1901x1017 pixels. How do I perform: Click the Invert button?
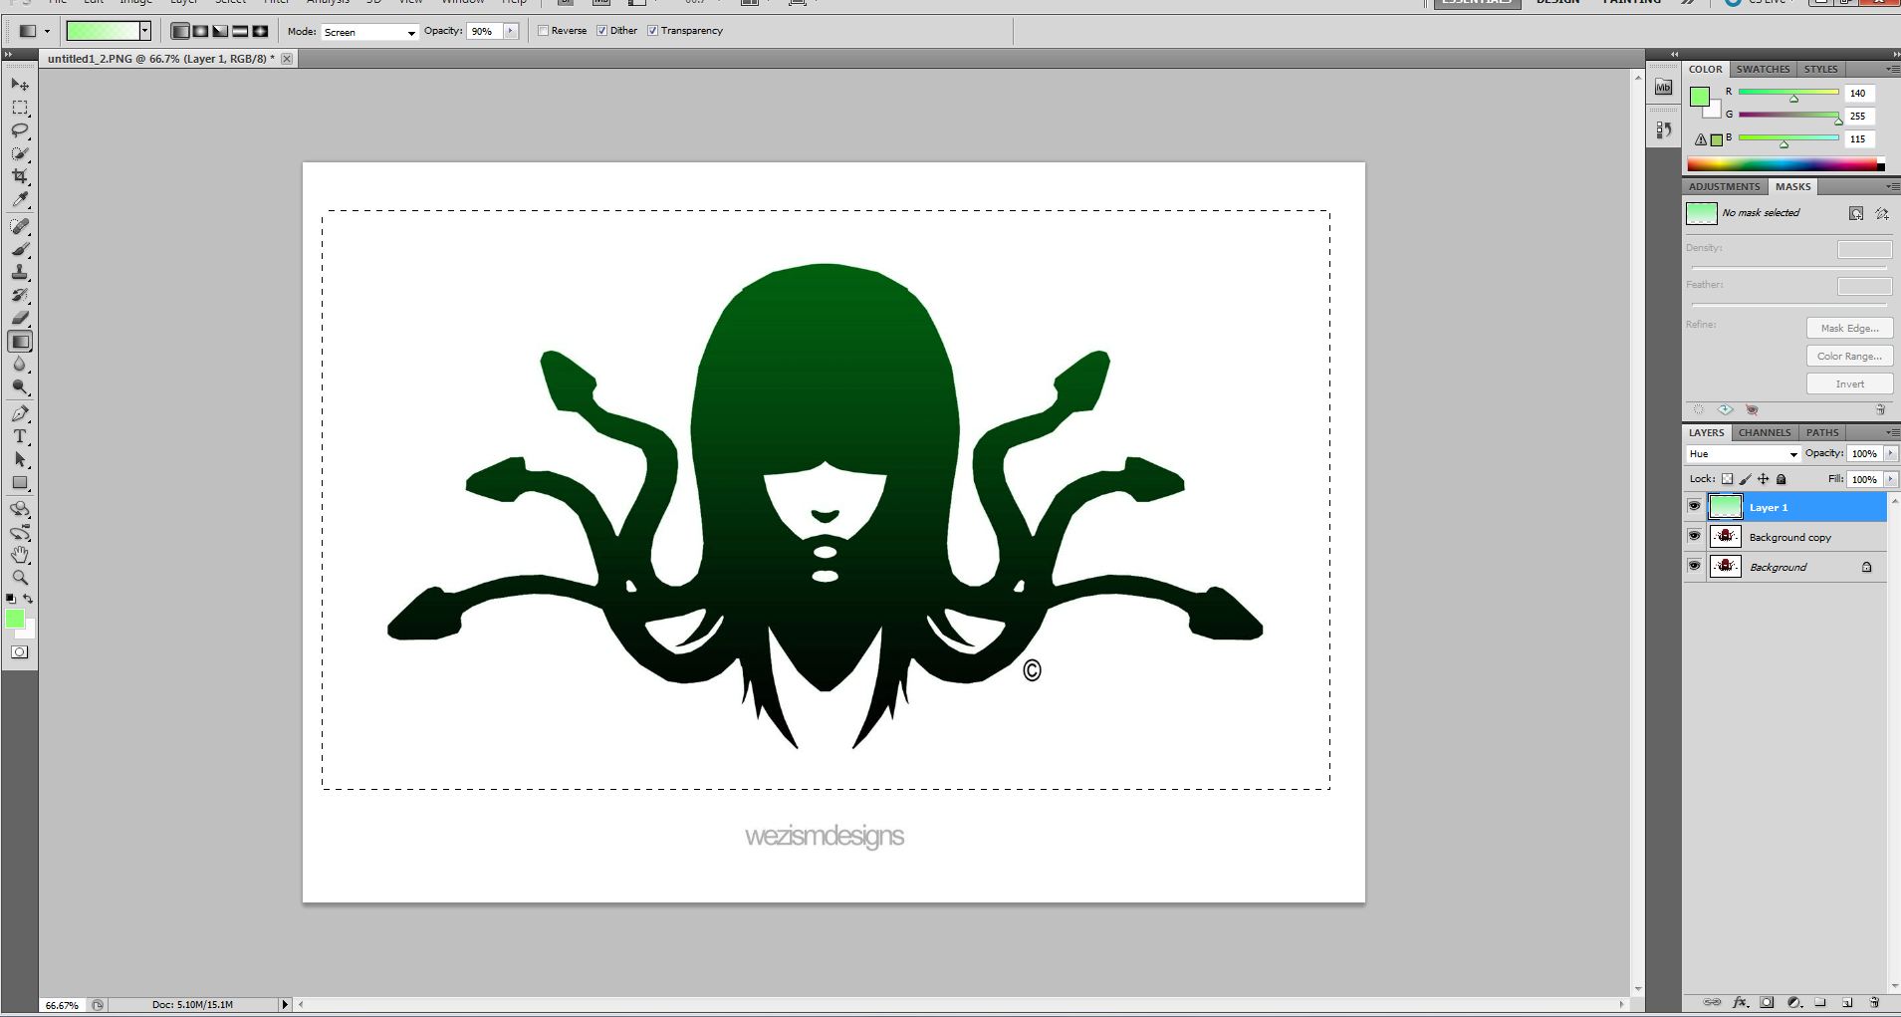tap(1849, 383)
